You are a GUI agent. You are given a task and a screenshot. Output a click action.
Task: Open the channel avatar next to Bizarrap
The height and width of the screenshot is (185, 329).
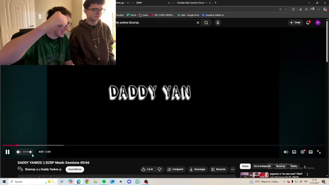20,169
